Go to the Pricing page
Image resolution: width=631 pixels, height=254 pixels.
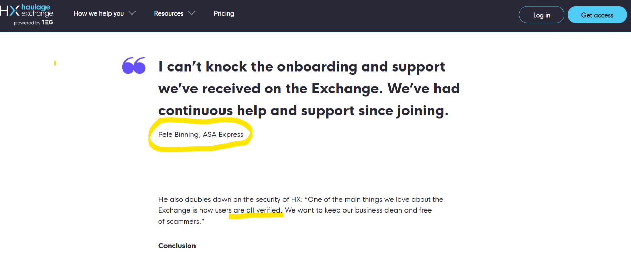(x=224, y=13)
